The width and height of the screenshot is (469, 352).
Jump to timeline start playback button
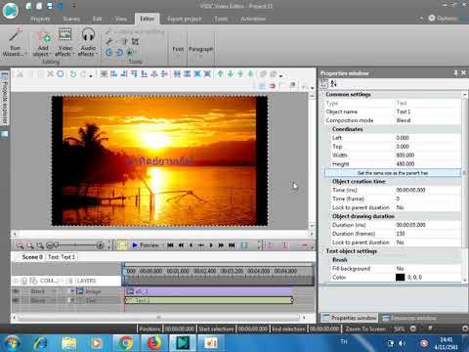[170, 245]
